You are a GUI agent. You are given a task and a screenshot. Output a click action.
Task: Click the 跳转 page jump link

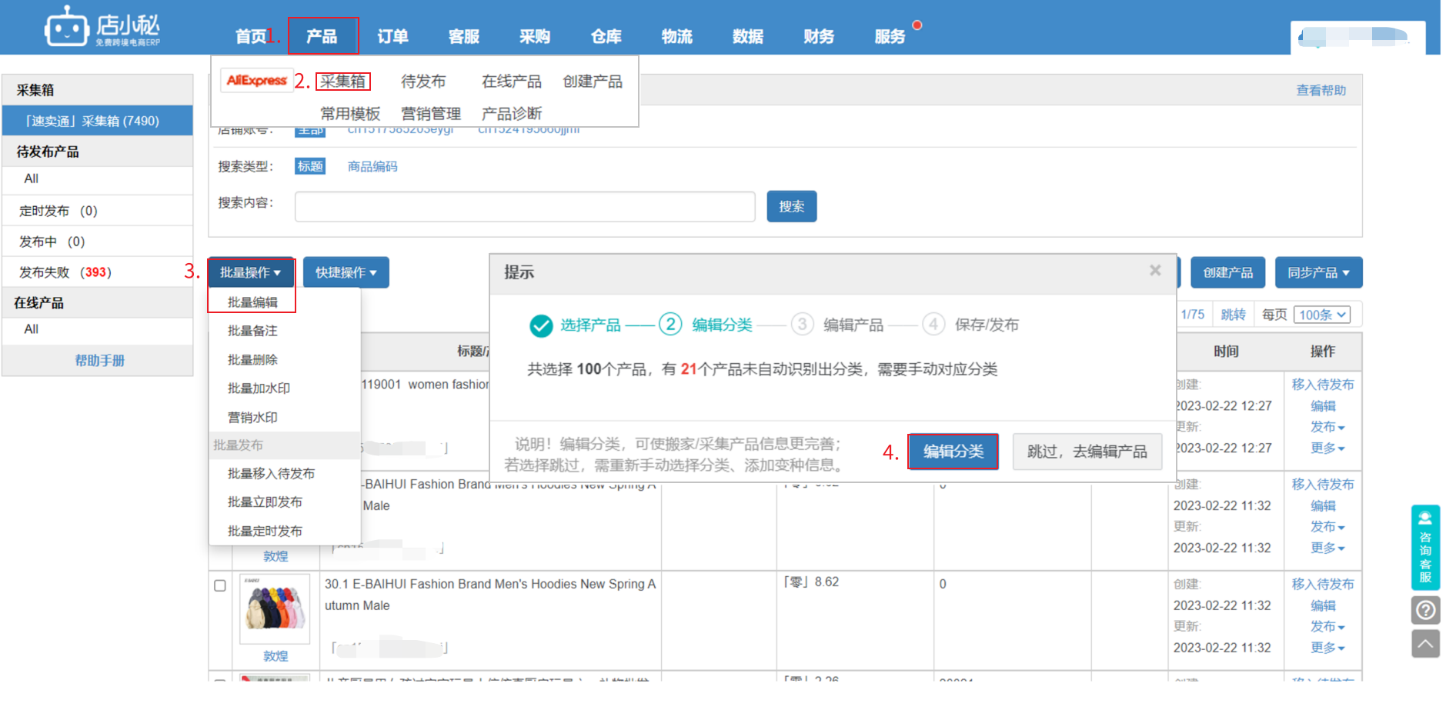[1233, 315]
